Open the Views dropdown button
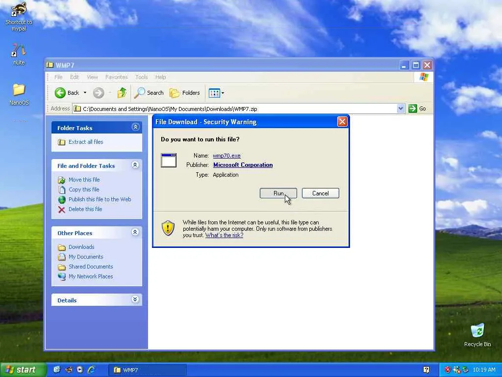Screen dimensions: 502x377 (216, 93)
